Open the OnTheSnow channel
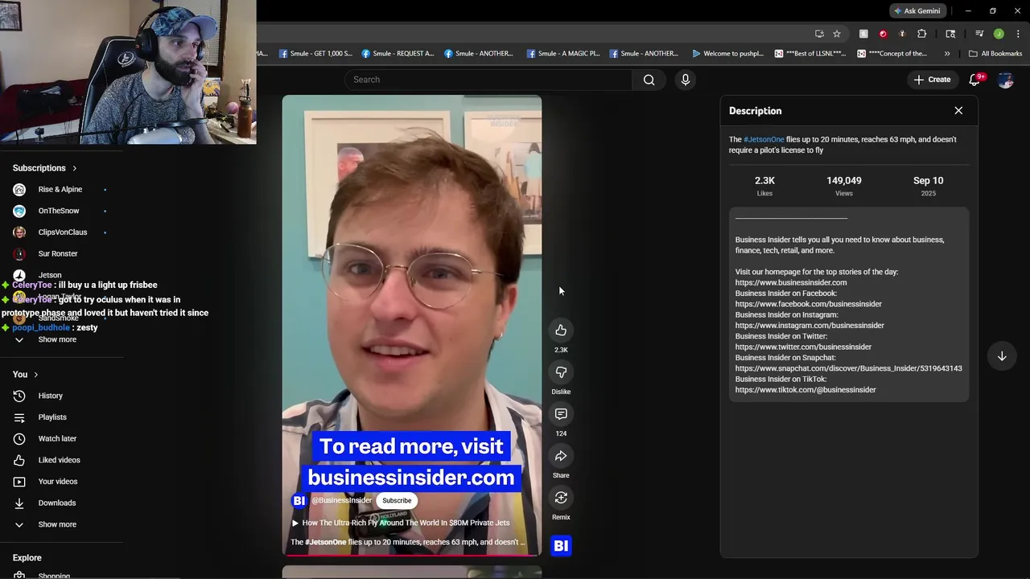1030x579 pixels. tap(60, 211)
